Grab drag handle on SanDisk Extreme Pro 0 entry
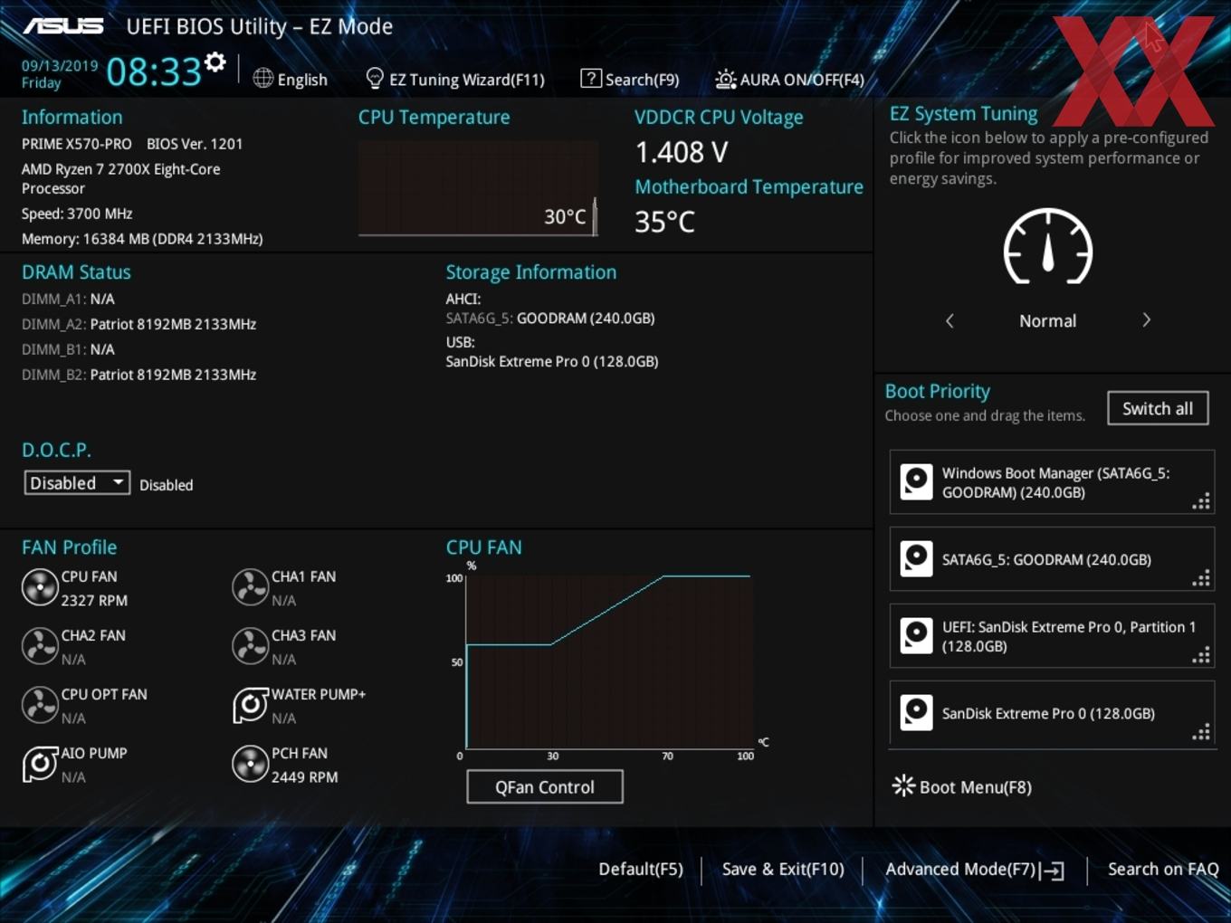Image resolution: width=1231 pixels, height=923 pixels. coord(1201,733)
